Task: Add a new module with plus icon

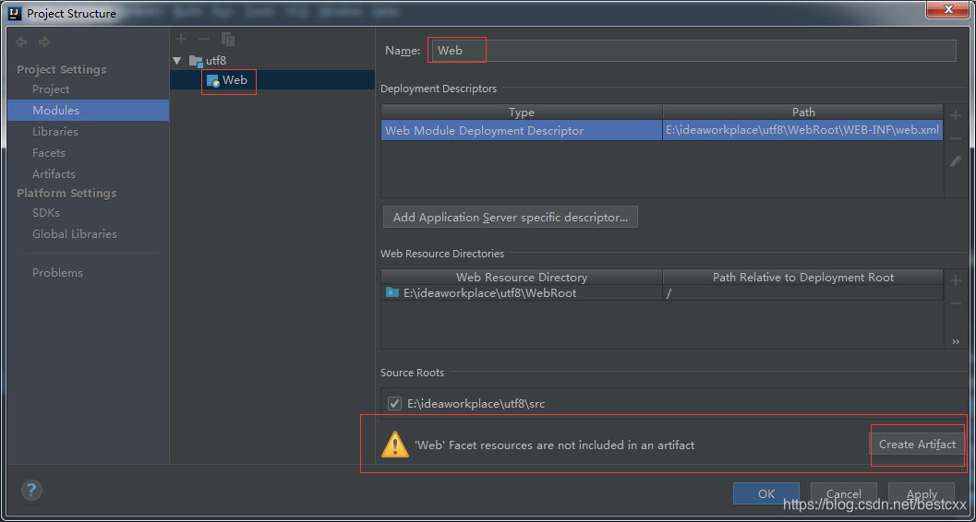Action: (180, 39)
